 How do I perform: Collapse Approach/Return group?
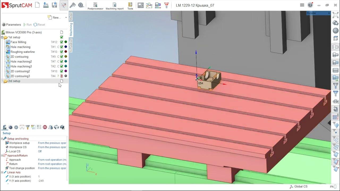(x=2, y=155)
